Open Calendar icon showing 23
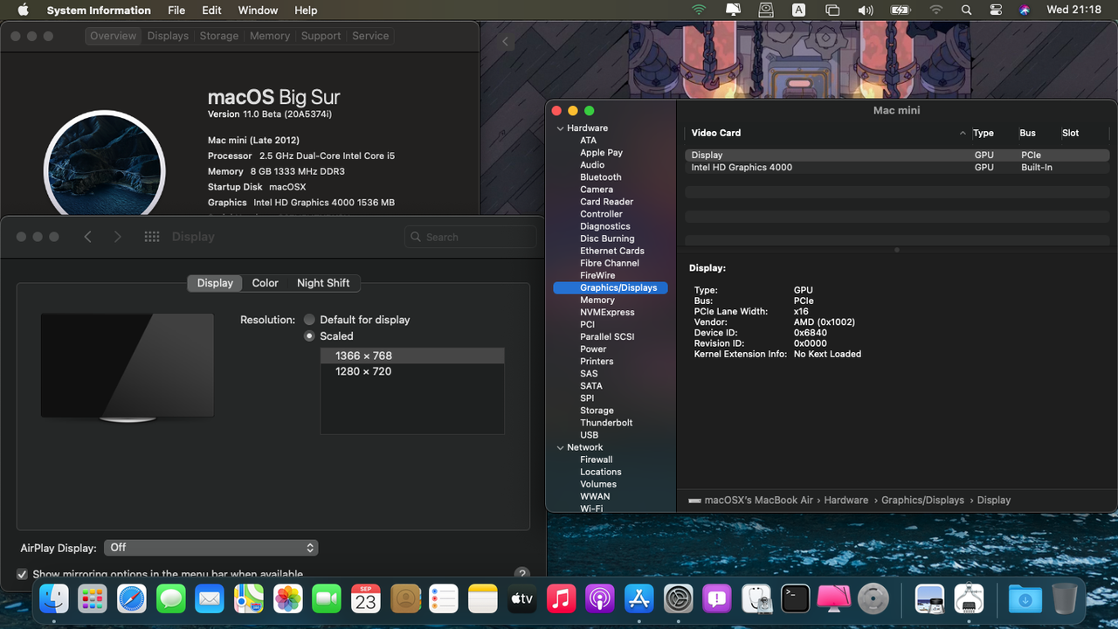The height and width of the screenshot is (629, 1118). click(x=366, y=598)
